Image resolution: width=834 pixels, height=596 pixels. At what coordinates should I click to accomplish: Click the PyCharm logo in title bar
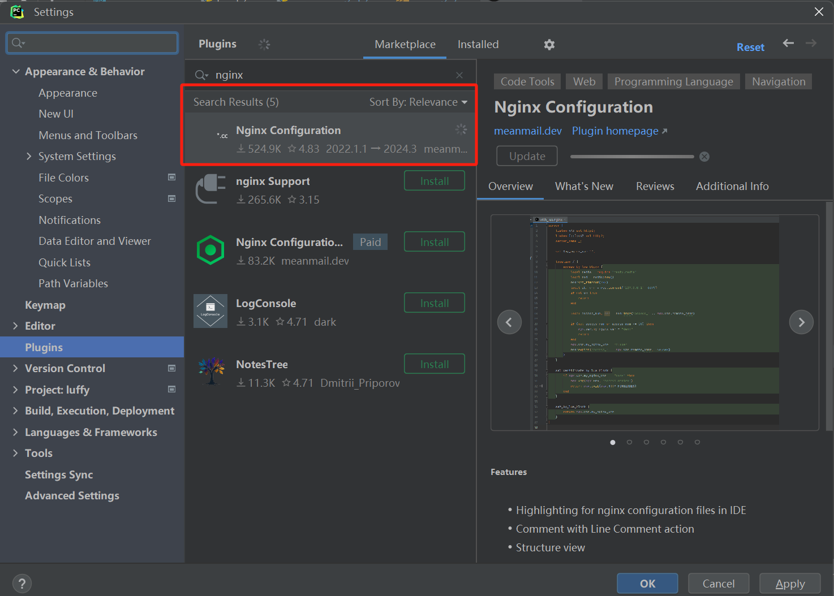tap(17, 12)
